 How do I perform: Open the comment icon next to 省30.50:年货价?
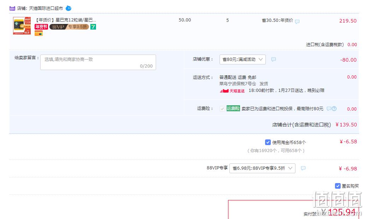coord(297,21)
